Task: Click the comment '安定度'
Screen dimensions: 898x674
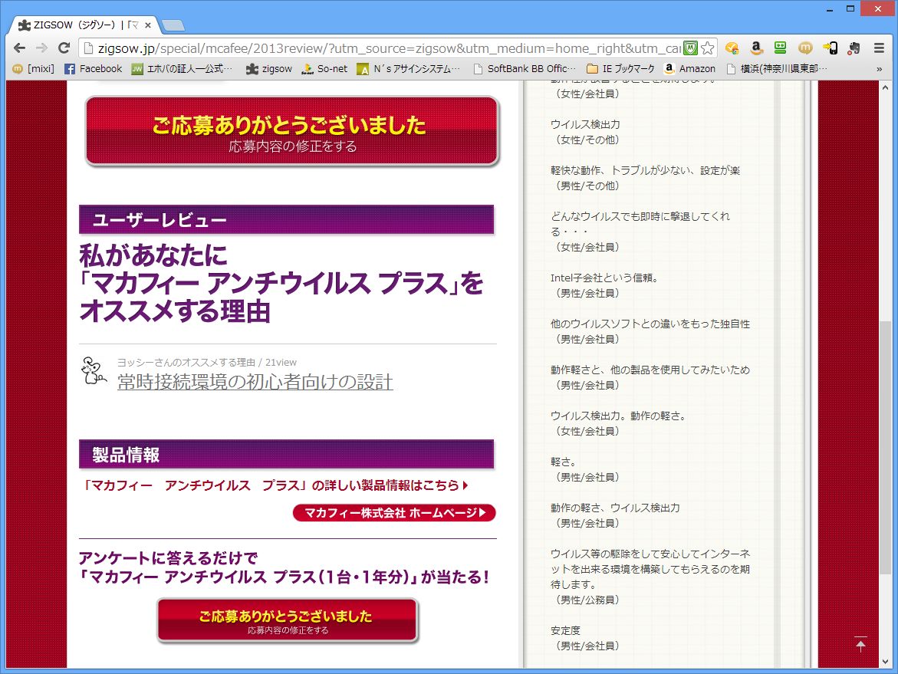Action: pyautogui.click(x=565, y=630)
